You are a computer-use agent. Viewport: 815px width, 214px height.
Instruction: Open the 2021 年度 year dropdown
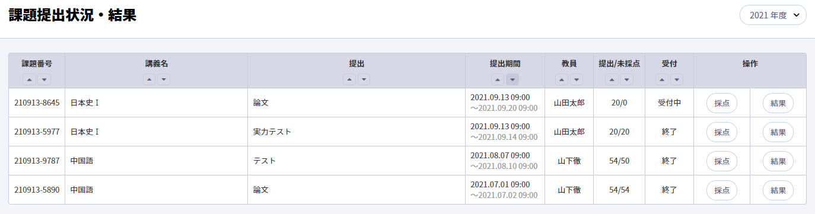point(773,15)
